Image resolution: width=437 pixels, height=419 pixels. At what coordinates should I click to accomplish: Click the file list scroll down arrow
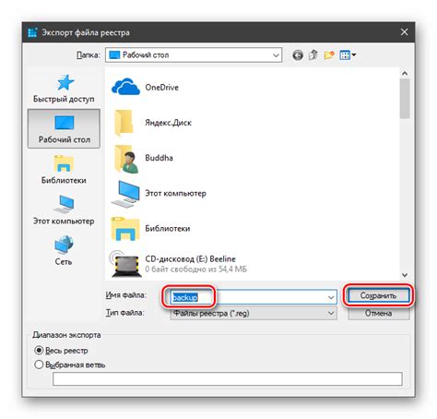coord(405,275)
